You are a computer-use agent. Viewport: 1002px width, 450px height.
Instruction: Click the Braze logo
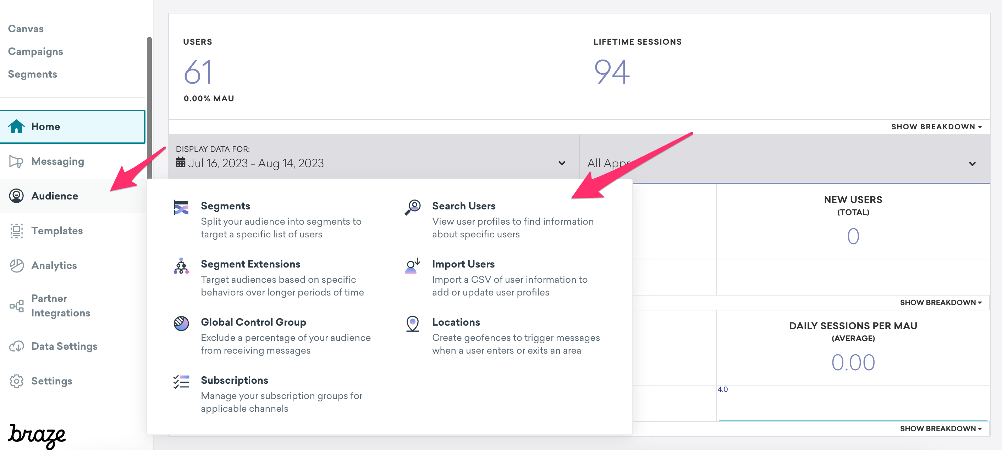(37, 435)
